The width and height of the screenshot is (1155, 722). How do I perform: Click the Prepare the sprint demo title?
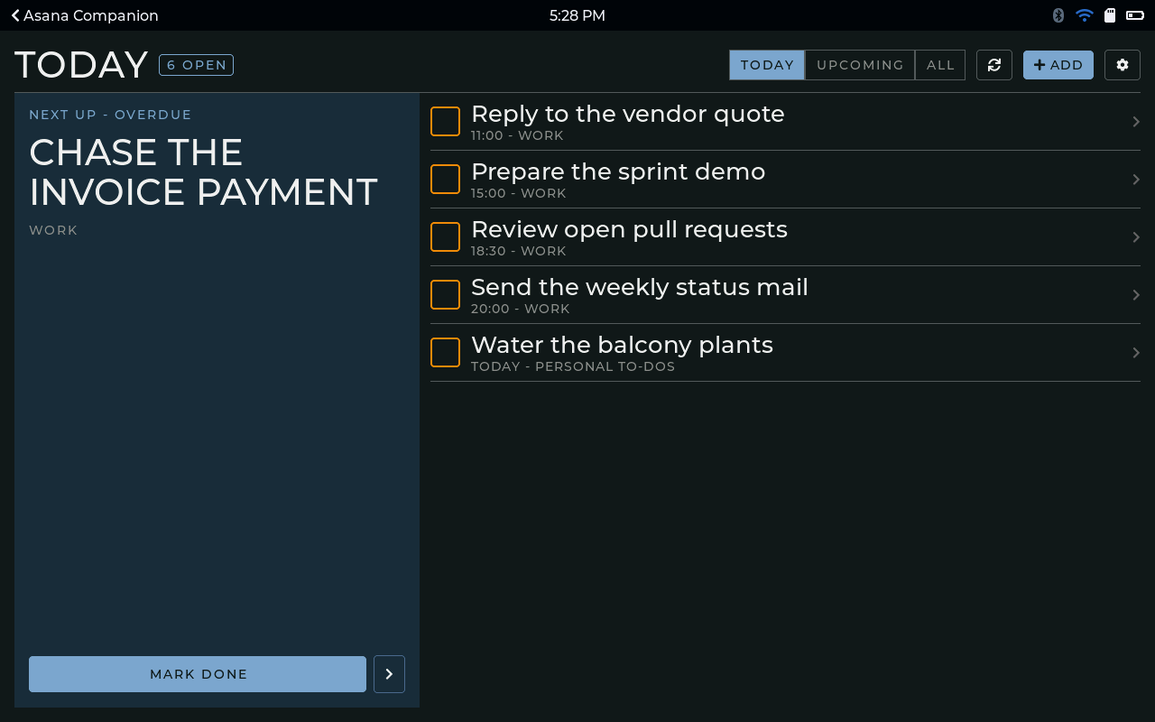click(618, 171)
